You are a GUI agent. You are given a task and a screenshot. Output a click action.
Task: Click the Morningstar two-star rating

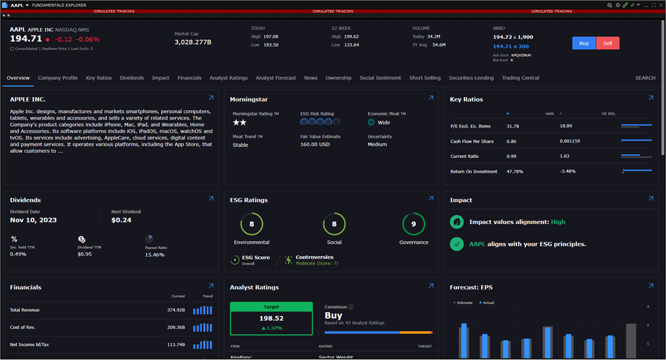pos(240,122)
